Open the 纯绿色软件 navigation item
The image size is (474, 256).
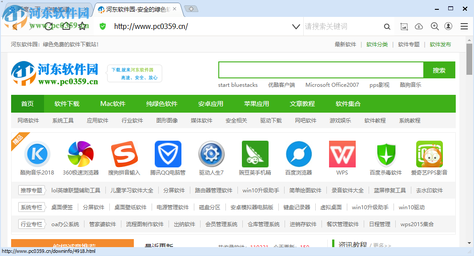click(162, 104)
